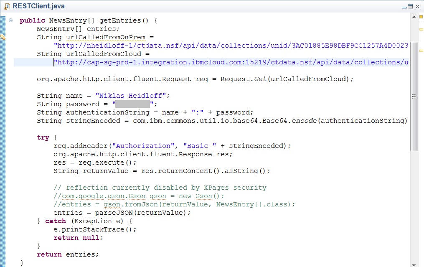Image resolution: width=424 pixels, height=267 pixels.
Task: Click comment 'reflection currently disabled by XPages security'
Action: 166,188
